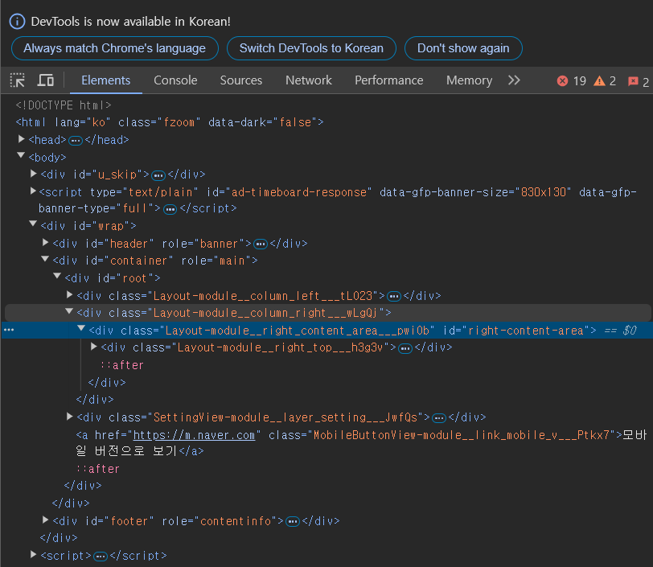Select the ::after pseudo-element under right_top
The height and width of the screenshot is (567, 653).
pyautogui.click(x=122, y=365)
